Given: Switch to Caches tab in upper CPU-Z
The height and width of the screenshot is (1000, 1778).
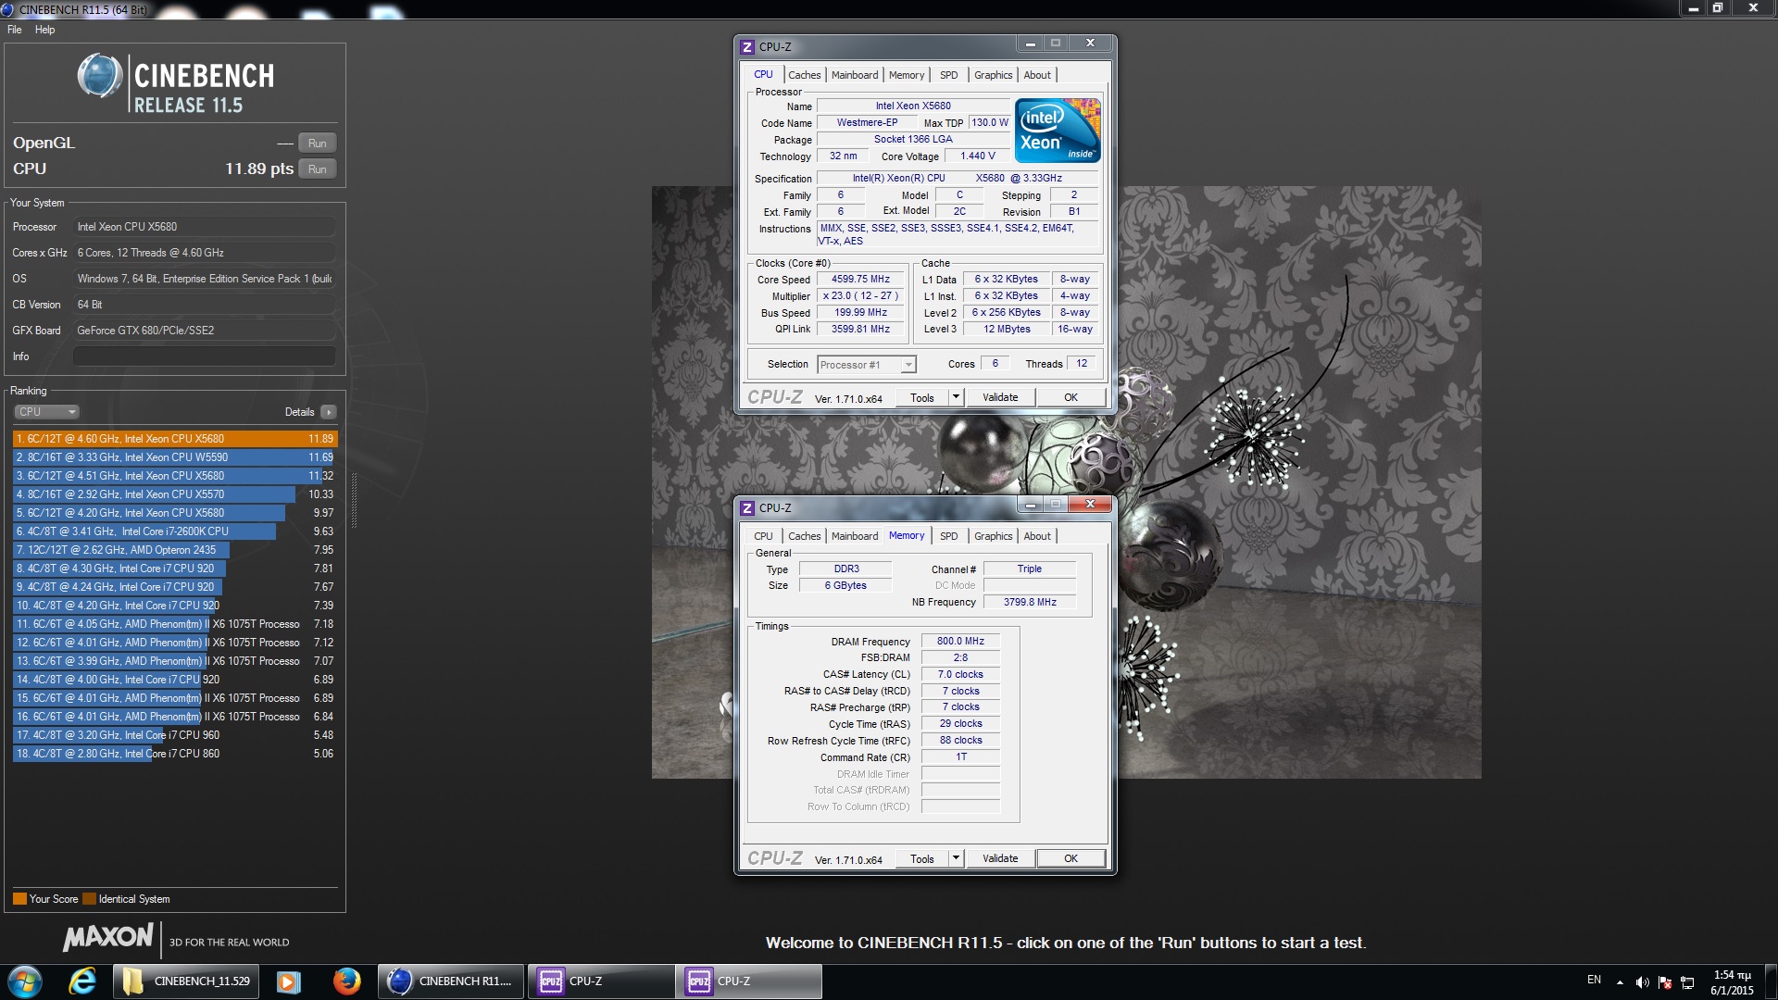Looking at the screenshot, I should [804, 75].
